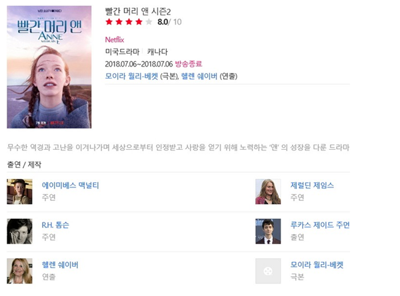Click the film reel placeholder icon
400x296 pixels.
point(268,271)
